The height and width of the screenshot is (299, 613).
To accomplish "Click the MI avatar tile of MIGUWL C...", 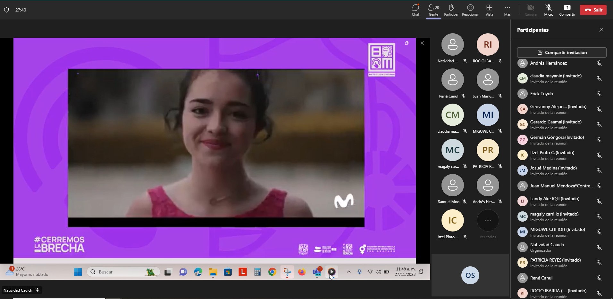I will point(488,115).
